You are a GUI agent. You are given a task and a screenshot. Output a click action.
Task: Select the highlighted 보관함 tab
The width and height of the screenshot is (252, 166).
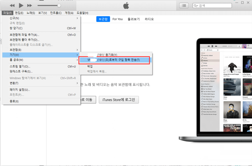click(x=103, y=19)
